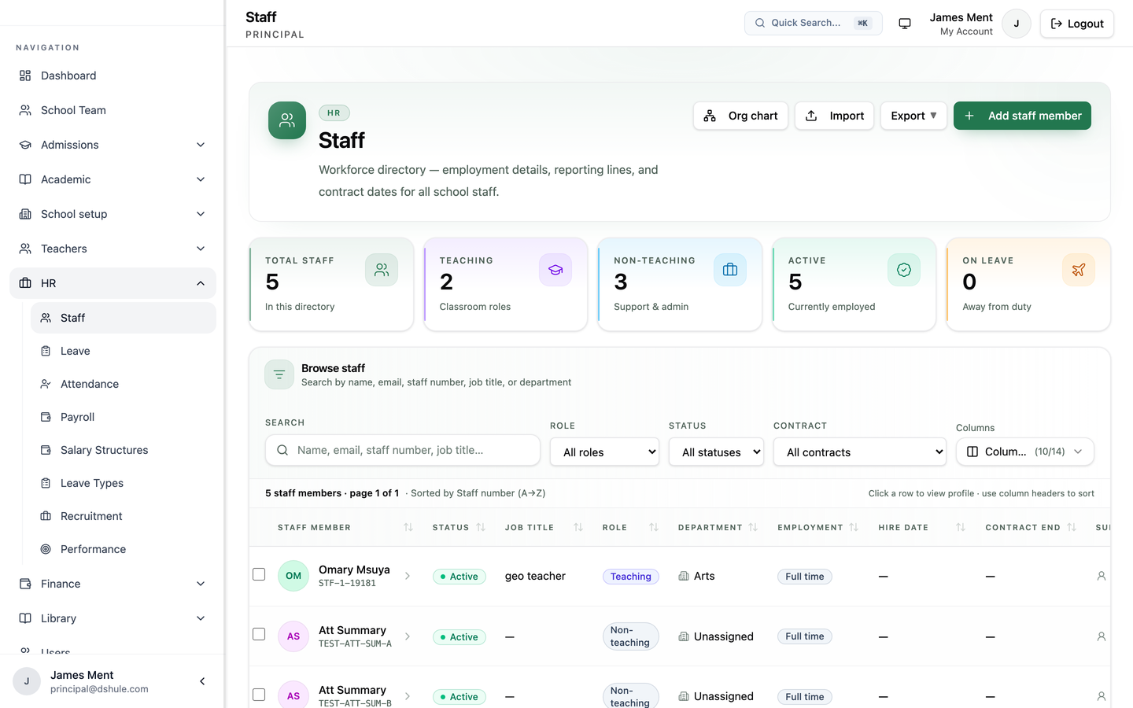This screenshot has height=708, width=1133.
Task: Click the HR briefcase icon in sidebar
Action: pyautogui.click(x=25, y=283)
